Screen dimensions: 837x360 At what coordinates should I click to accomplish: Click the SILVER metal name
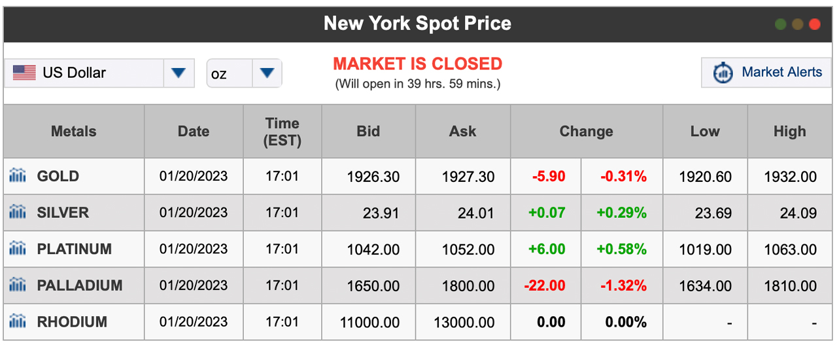(x=63, y=213)
